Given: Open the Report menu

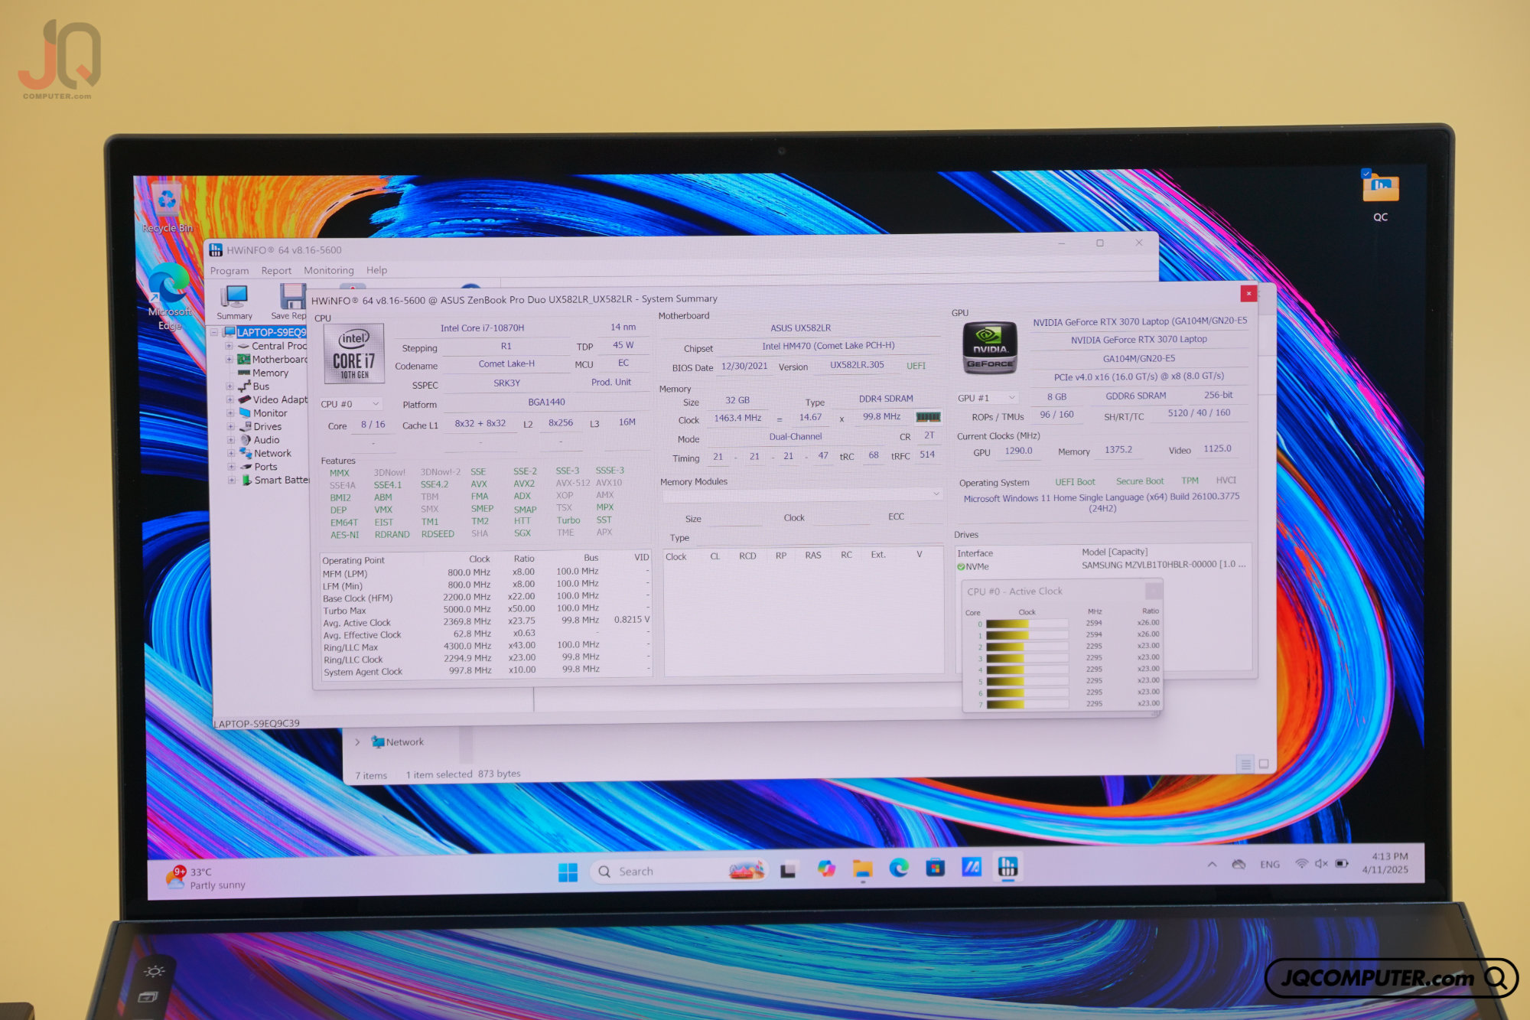Looking at the screenshot, I should pos(276,271).
